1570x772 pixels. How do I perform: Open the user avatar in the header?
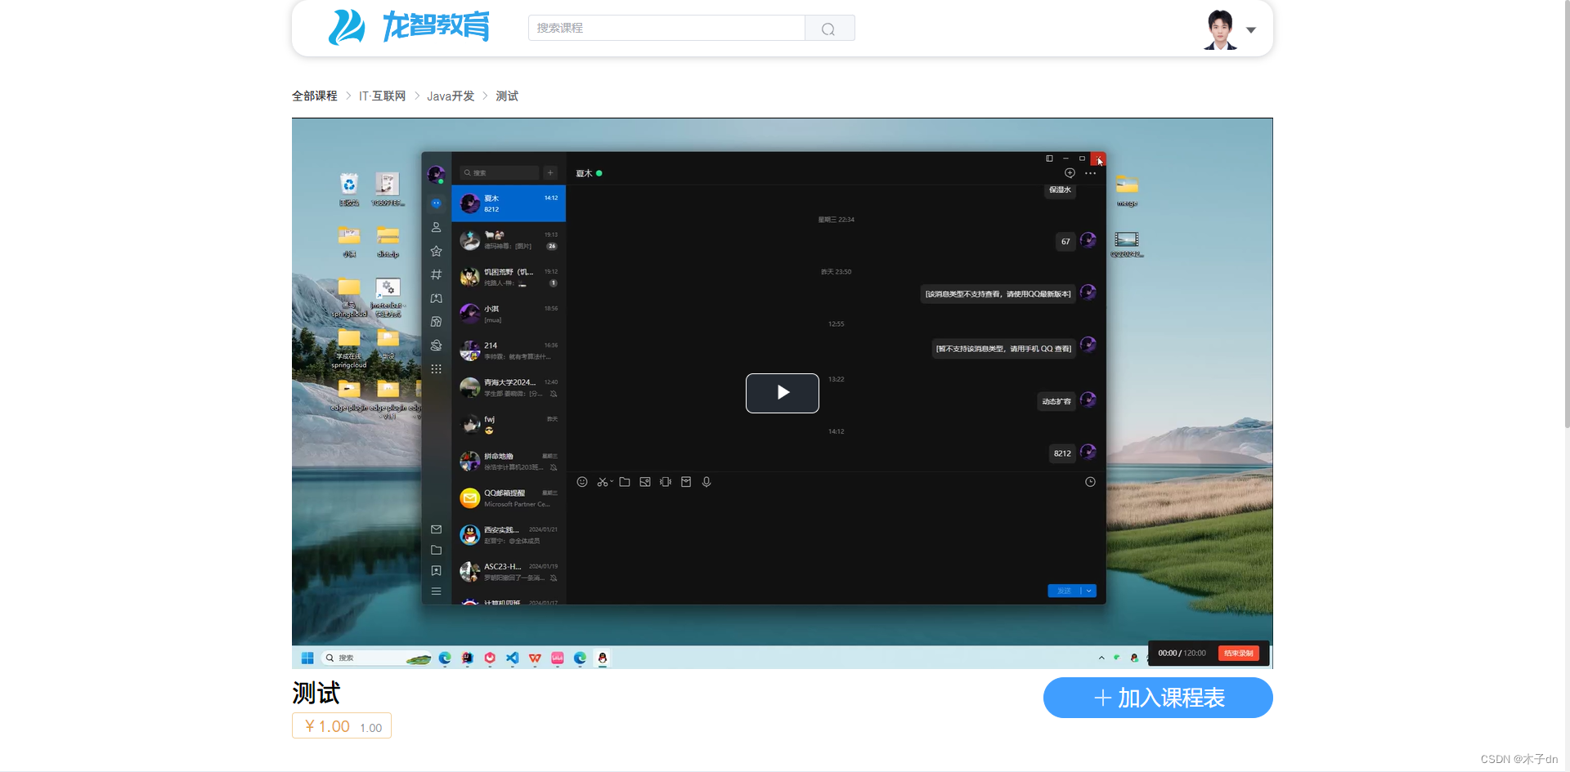tap(1220, 29)
